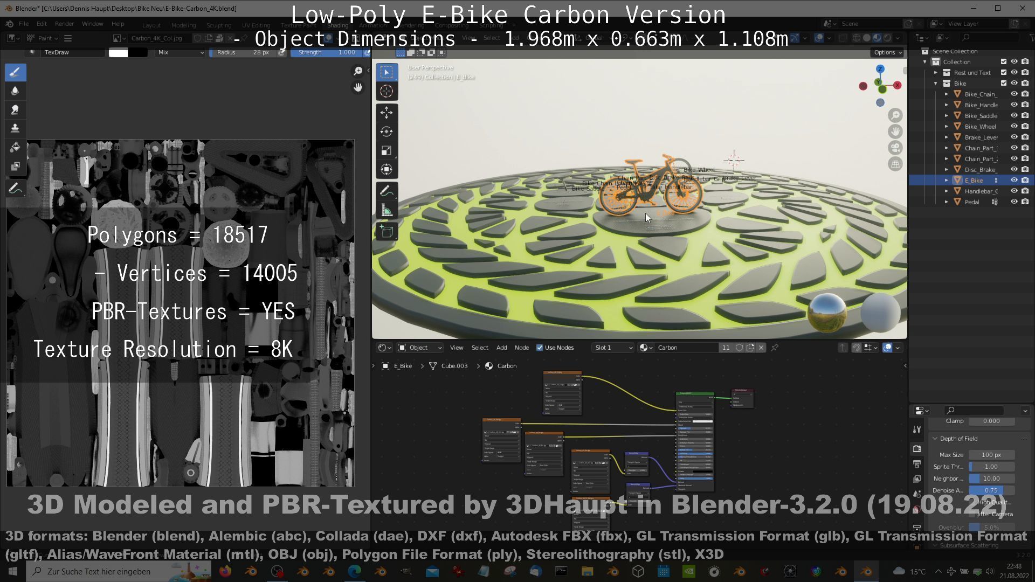Uncheck the Rest und Text collection checkbox
The image size is (1035, 582).
tap(1004, 72)
